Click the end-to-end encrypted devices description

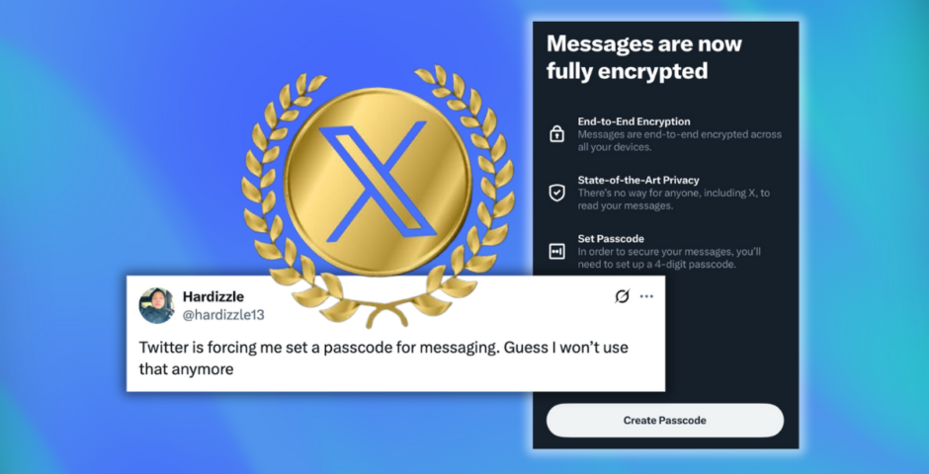coord(680,141)
